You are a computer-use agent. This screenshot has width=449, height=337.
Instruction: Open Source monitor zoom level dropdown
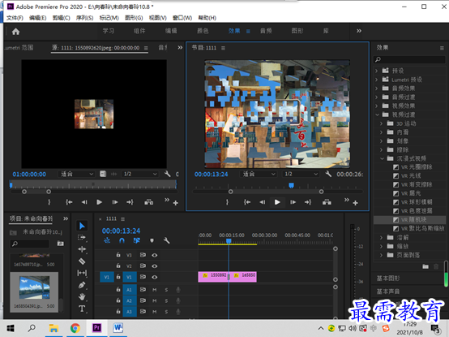coord(76,174)
